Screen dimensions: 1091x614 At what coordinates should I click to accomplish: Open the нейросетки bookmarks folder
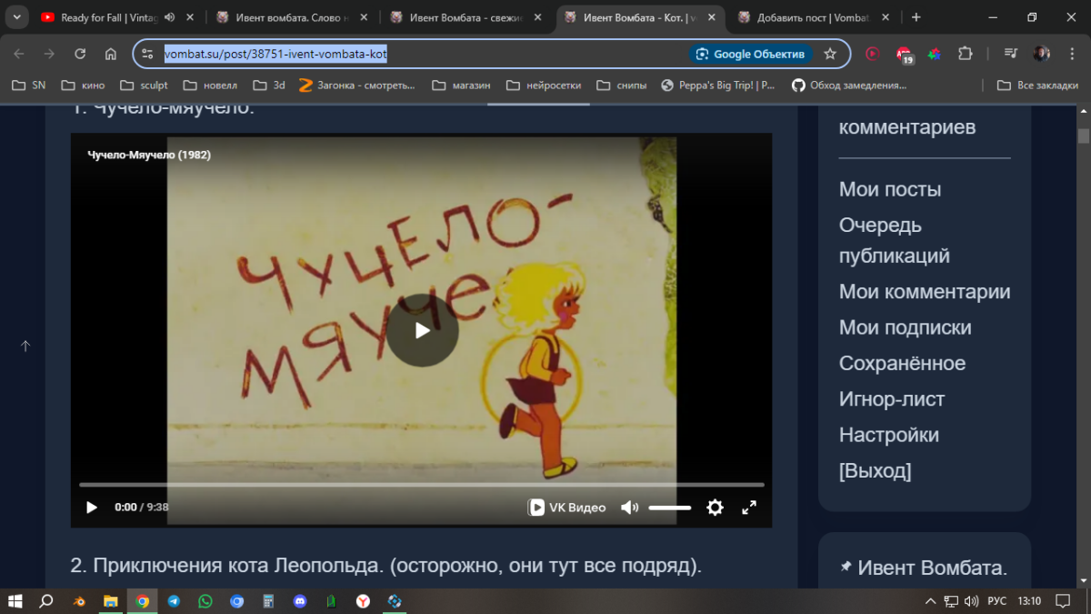543,86
